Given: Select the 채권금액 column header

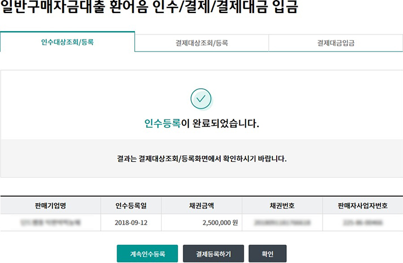Looking at the screenshot, I should click(x=201, y=205).
